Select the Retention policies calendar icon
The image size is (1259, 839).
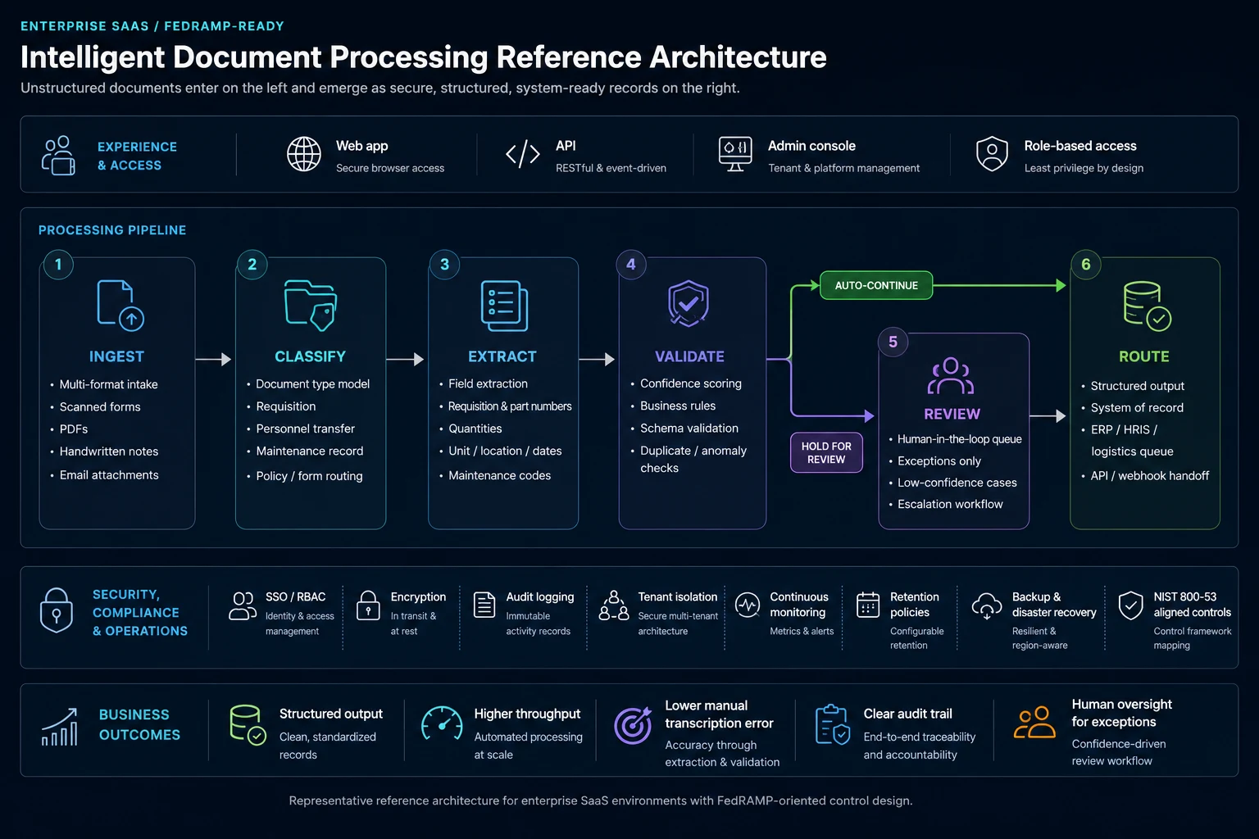click(x=868, y=605)
